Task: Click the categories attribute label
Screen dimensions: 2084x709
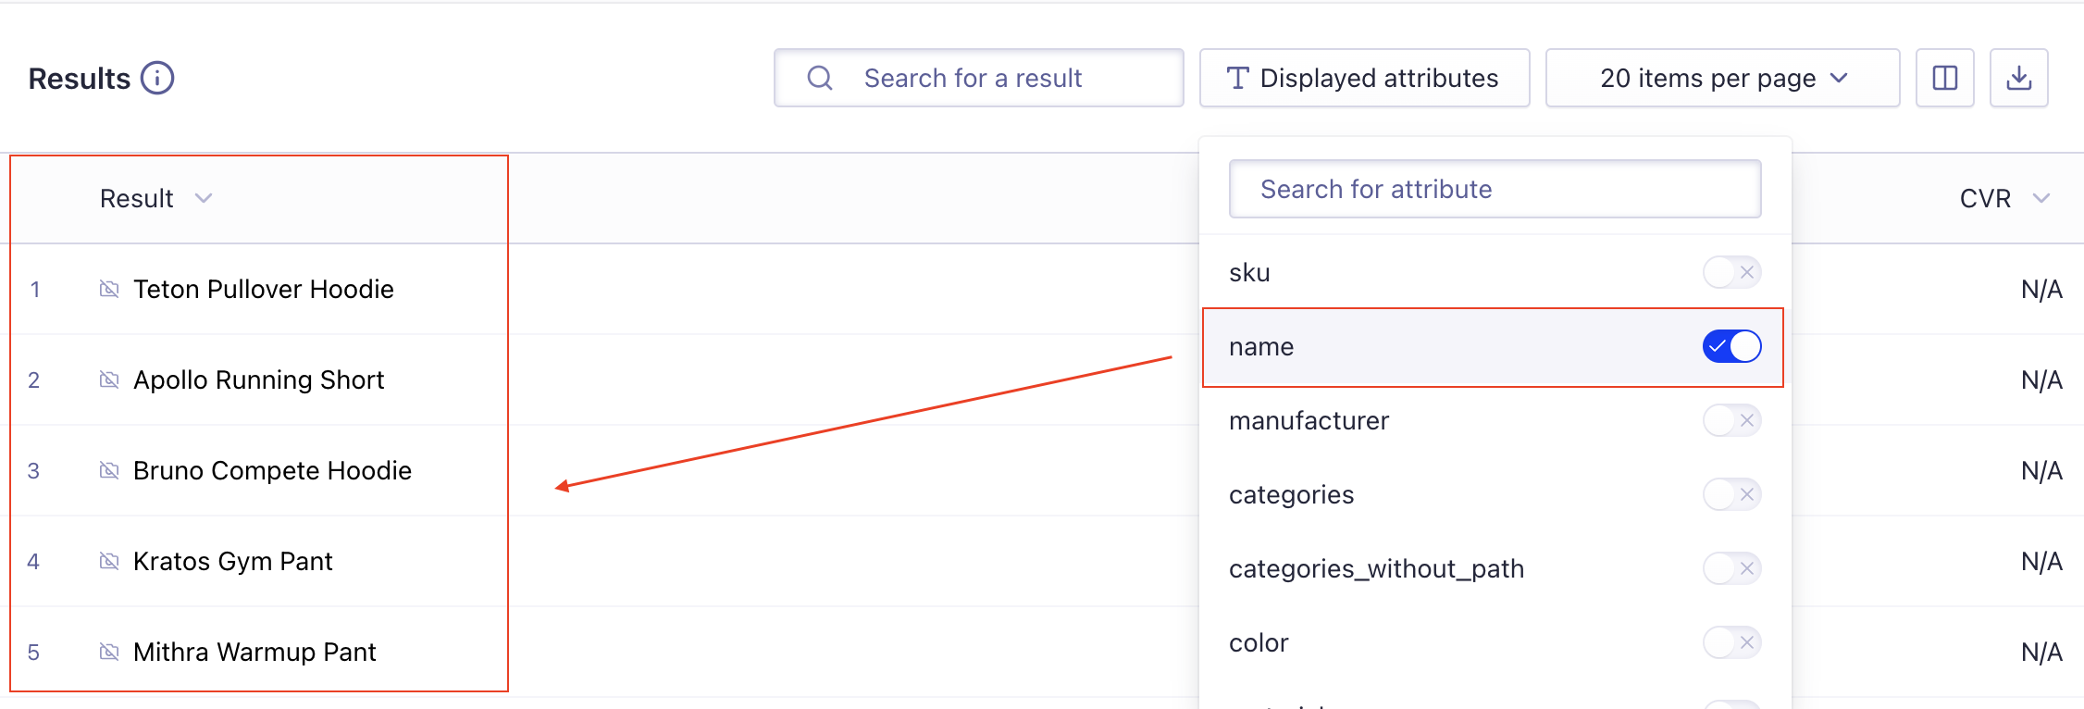Action: (x=1291, y=495)
